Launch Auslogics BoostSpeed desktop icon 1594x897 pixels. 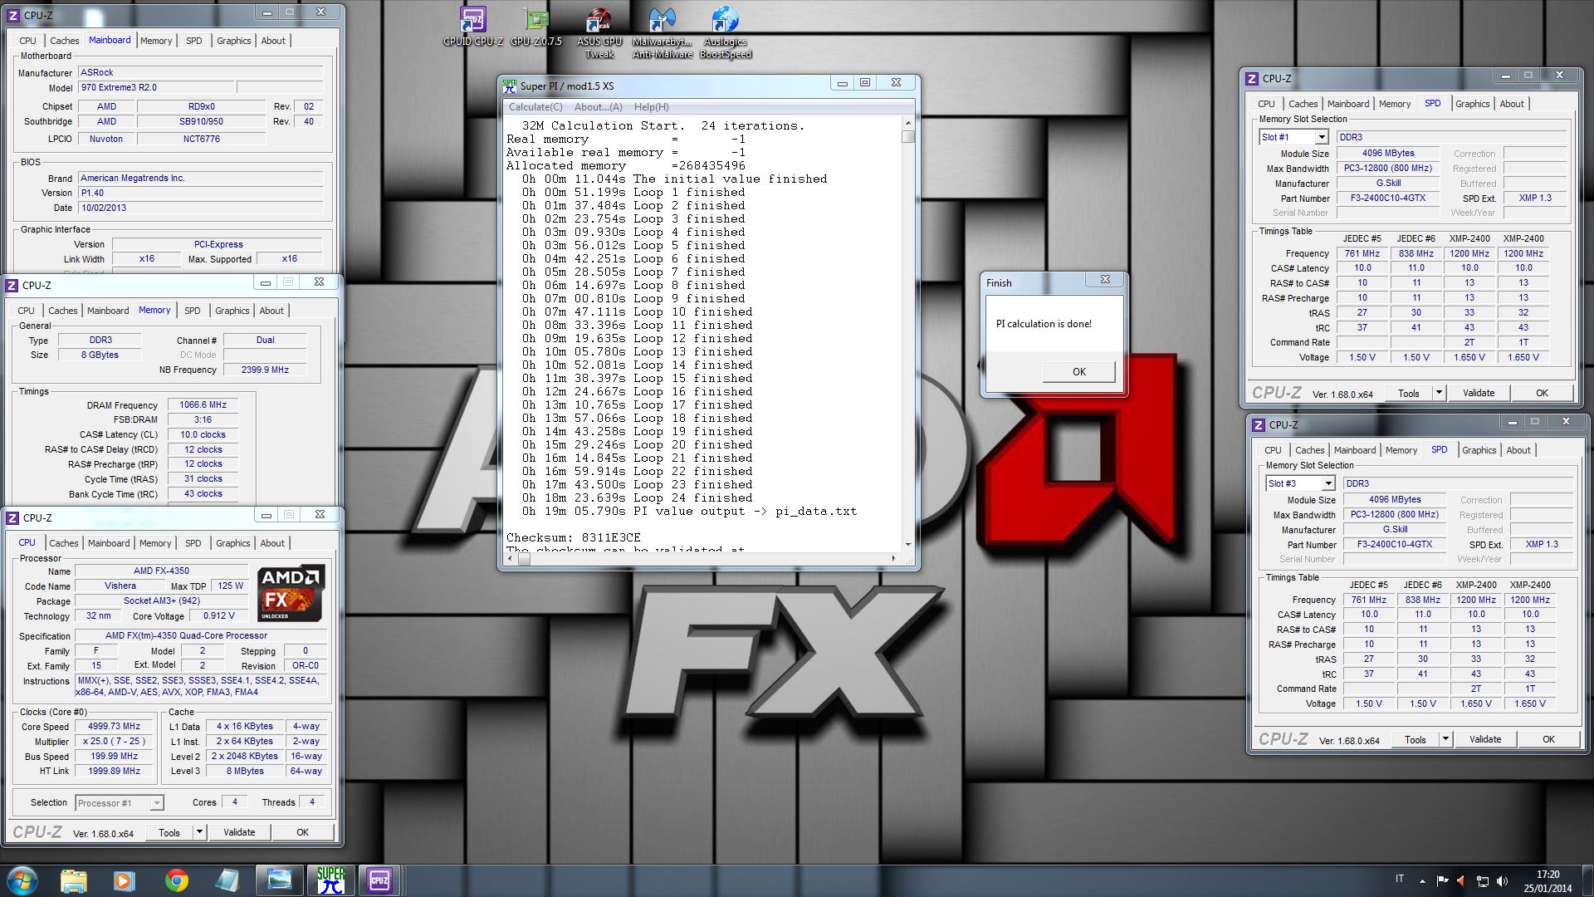pyautogui.click(x=726, y=32)
